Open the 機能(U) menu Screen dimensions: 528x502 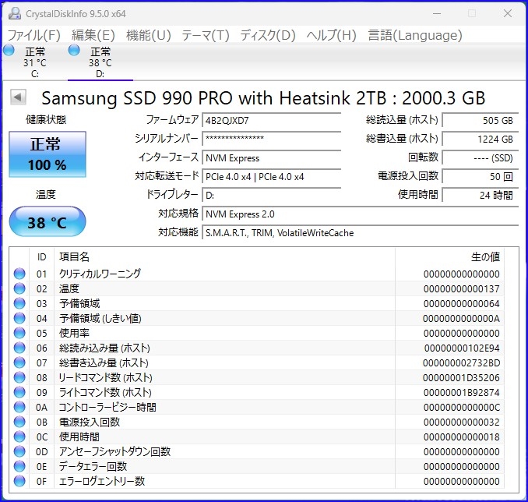(148, 35)
